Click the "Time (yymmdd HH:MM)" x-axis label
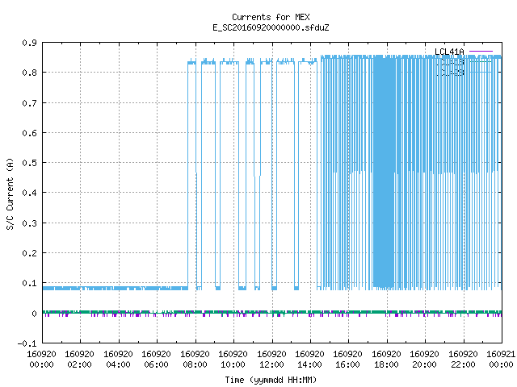 point(271,380)
